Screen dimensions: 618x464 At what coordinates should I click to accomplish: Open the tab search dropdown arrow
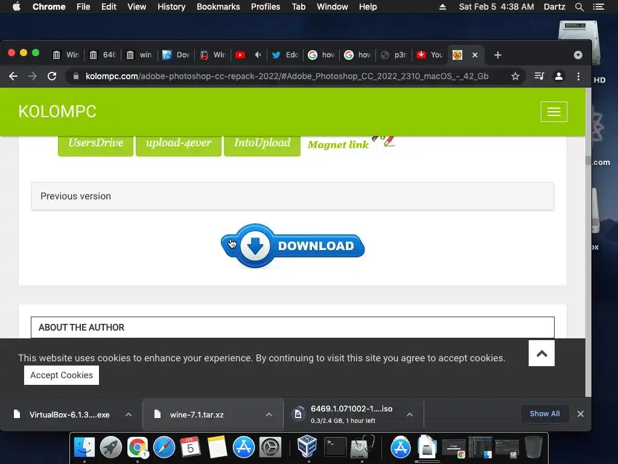pos(578,55)
